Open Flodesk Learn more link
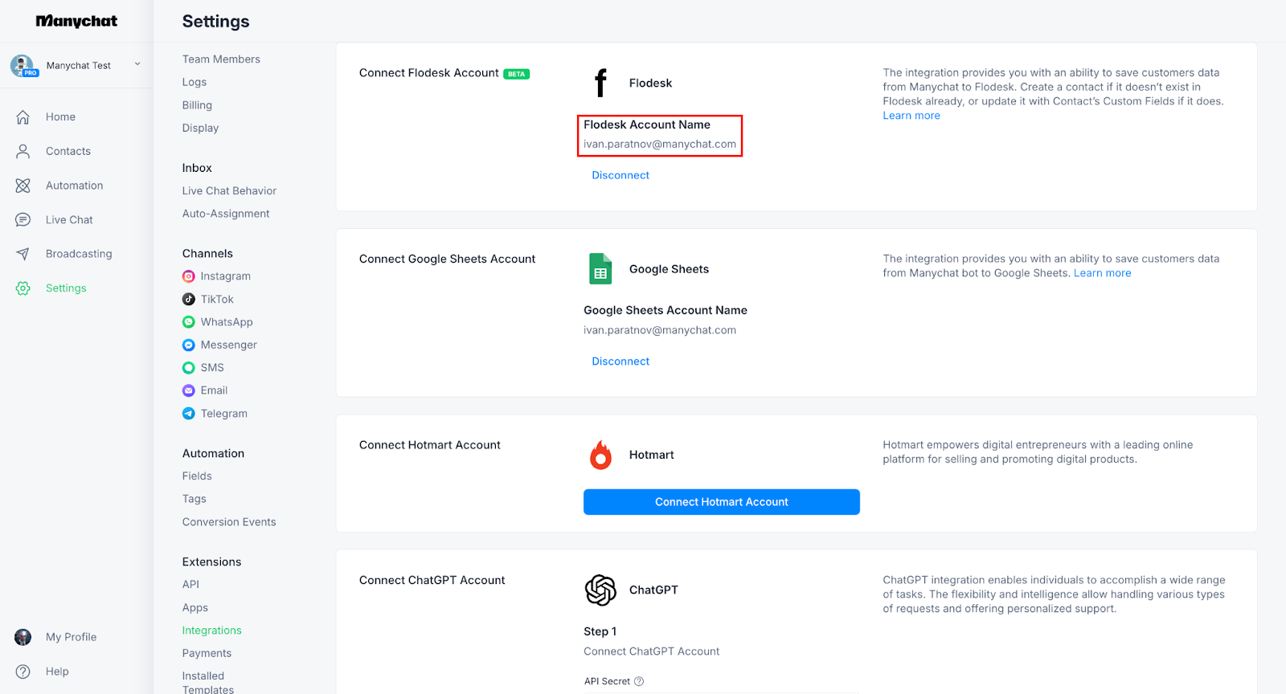Screen dimensions: 1286x694 pyautogui.click(x=911, y=116)
